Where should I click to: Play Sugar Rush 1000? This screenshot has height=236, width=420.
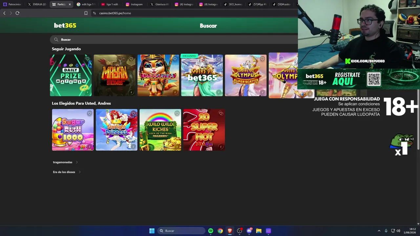coord(73,130)
